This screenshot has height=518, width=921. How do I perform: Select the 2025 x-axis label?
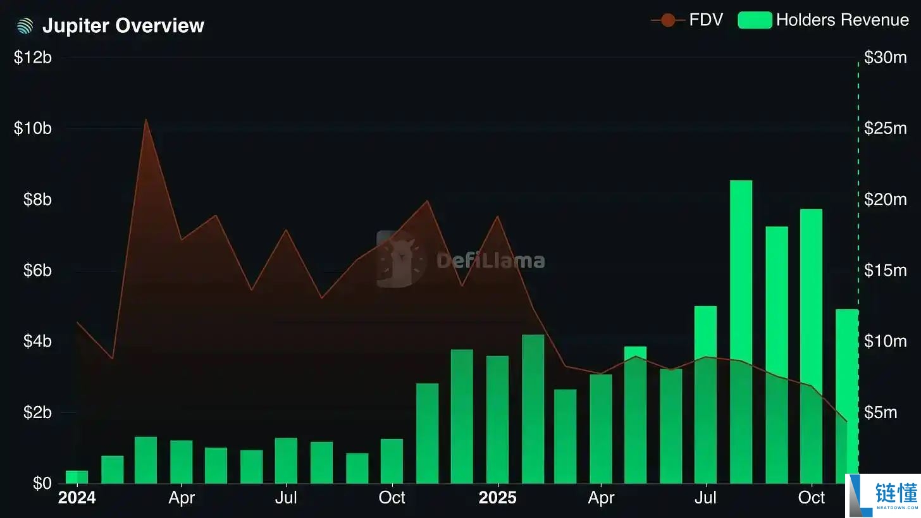click(x=497, y=498)
